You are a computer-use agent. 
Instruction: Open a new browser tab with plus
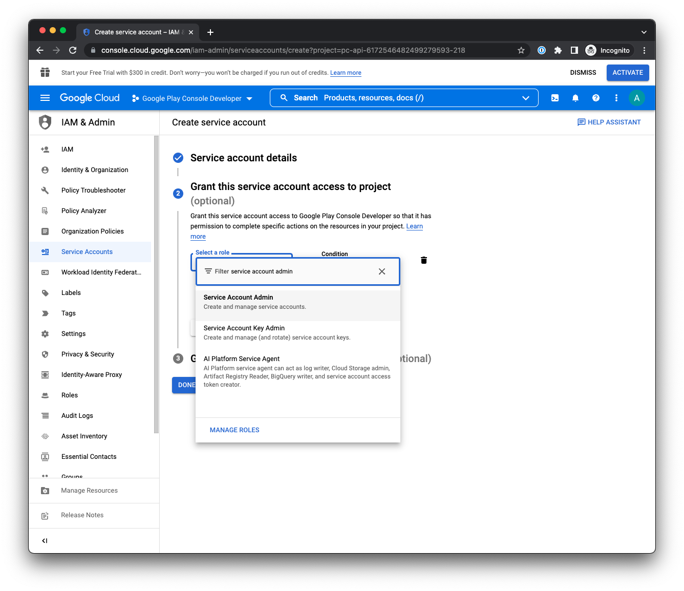210,32
